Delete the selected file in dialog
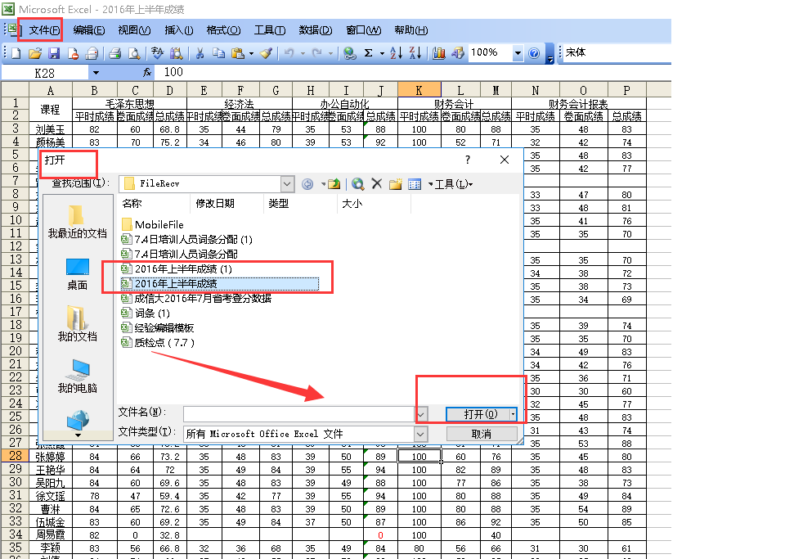Viewport: 785px width, 559px height. (376, 184)
